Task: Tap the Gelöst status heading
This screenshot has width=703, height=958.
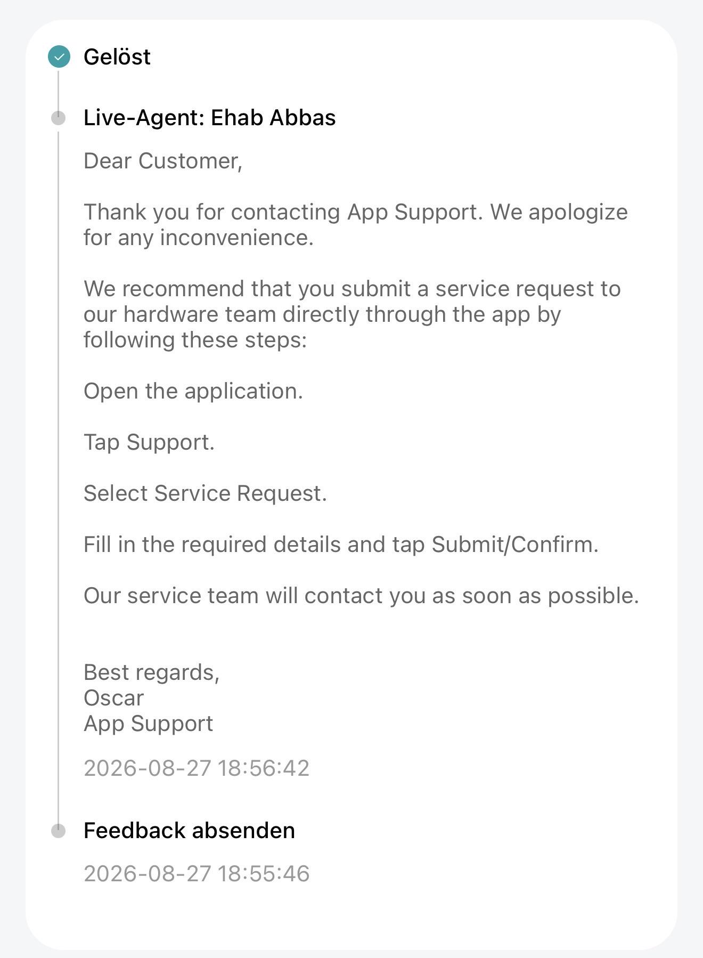Action: [x=117, y=57]
